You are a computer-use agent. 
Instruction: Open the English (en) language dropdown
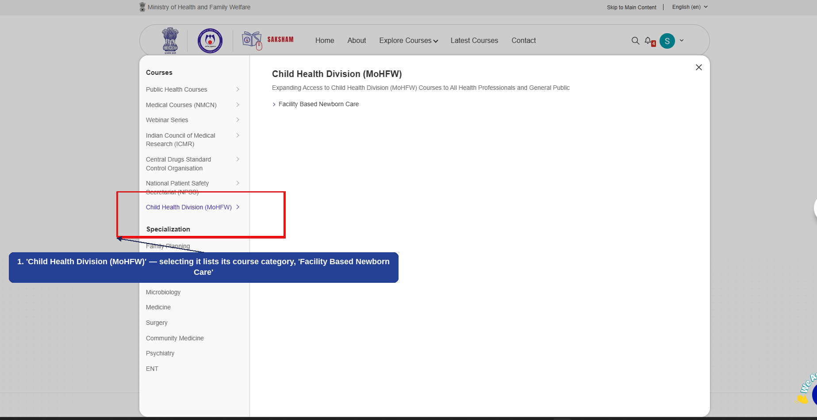pos(690,7)
